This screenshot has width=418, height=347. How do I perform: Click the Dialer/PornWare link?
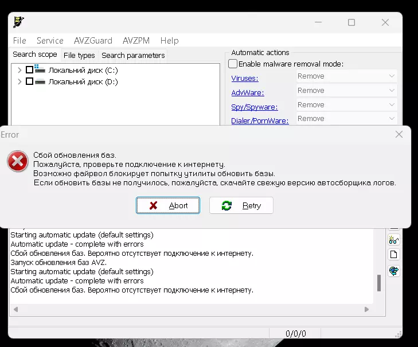coord(260,121)
